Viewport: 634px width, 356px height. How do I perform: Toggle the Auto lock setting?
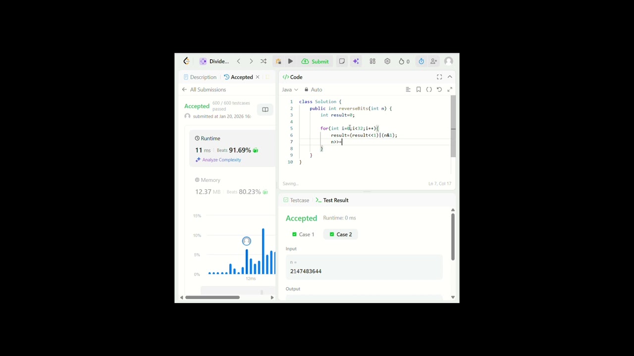[x=313, y=89]
